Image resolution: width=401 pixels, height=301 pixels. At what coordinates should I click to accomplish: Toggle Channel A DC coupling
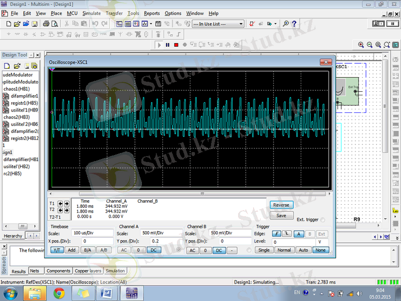pos(153,250)
